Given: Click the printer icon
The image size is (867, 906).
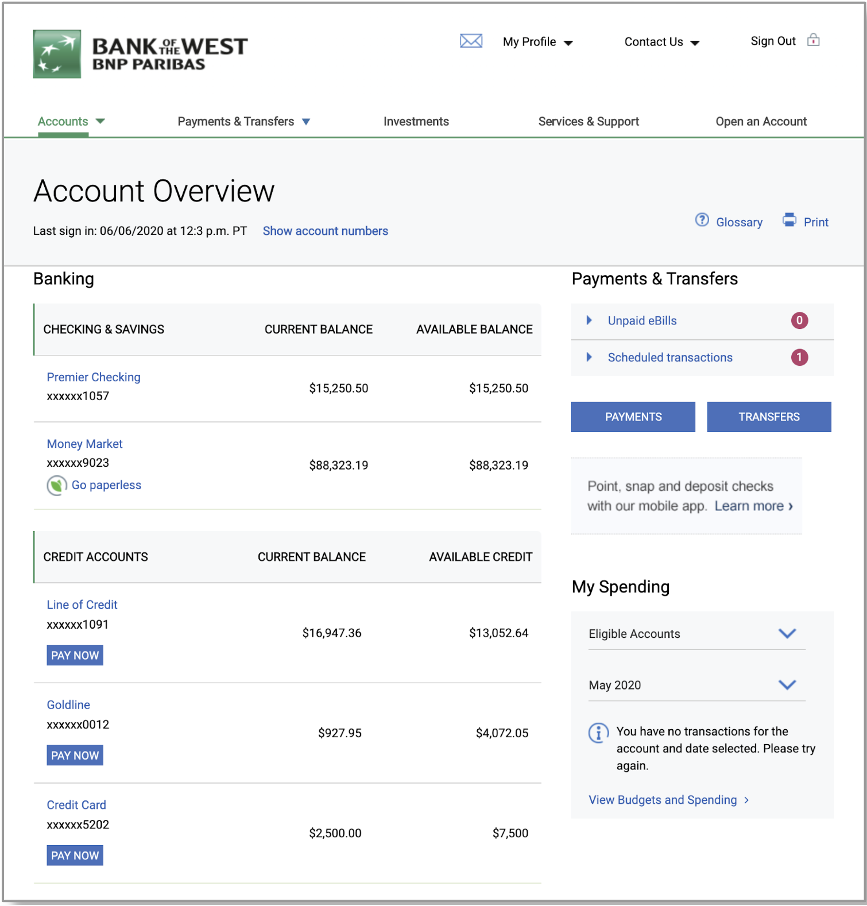Looking at the screenshot, I should (x=789, y=220).
